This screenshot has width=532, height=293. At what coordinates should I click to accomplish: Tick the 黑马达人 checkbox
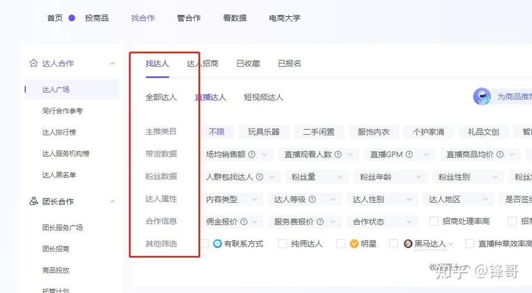(x=393, y=243)
